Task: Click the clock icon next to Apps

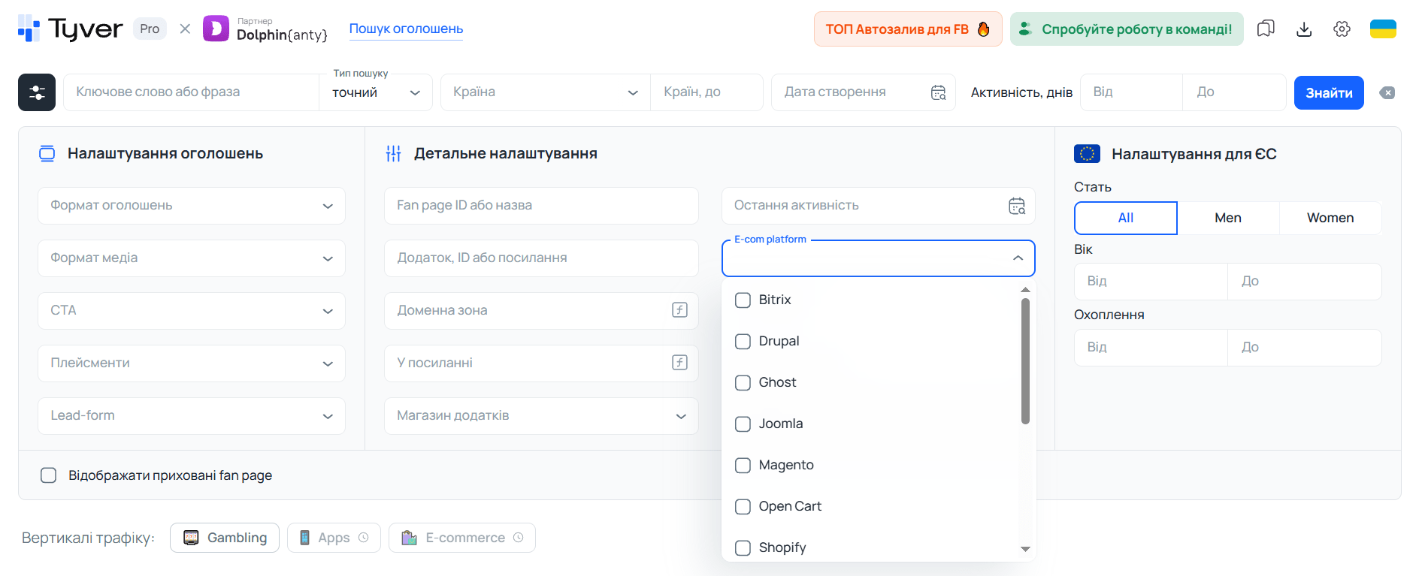Action: click(x=364, y=538)
